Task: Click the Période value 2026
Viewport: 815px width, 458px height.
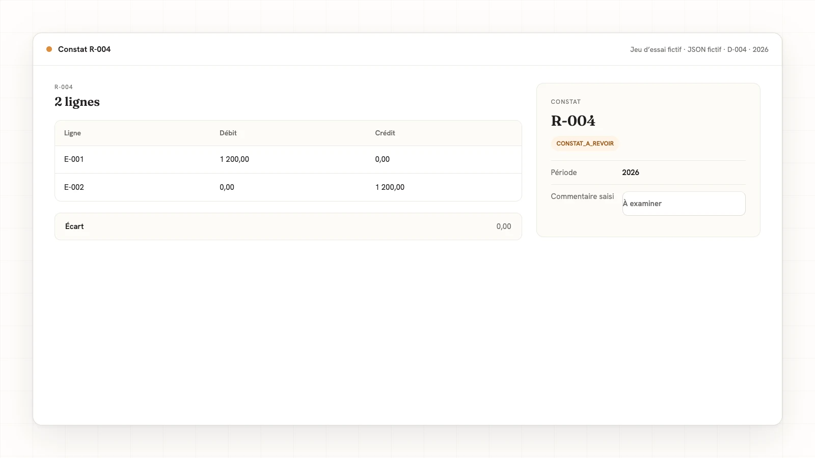Action: (631, 173)
